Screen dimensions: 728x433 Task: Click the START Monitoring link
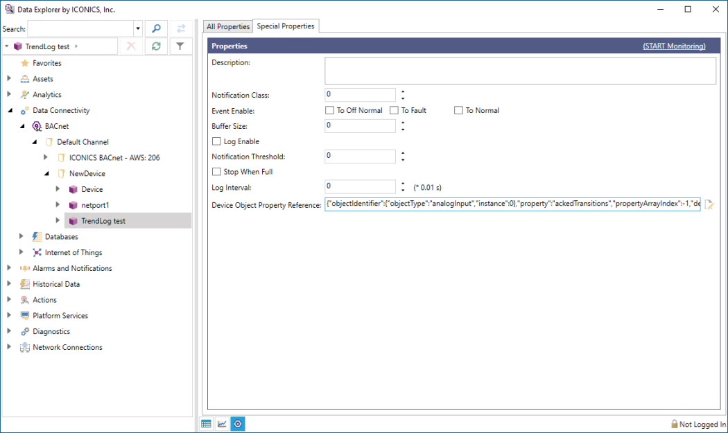click(x=674, y=46)
